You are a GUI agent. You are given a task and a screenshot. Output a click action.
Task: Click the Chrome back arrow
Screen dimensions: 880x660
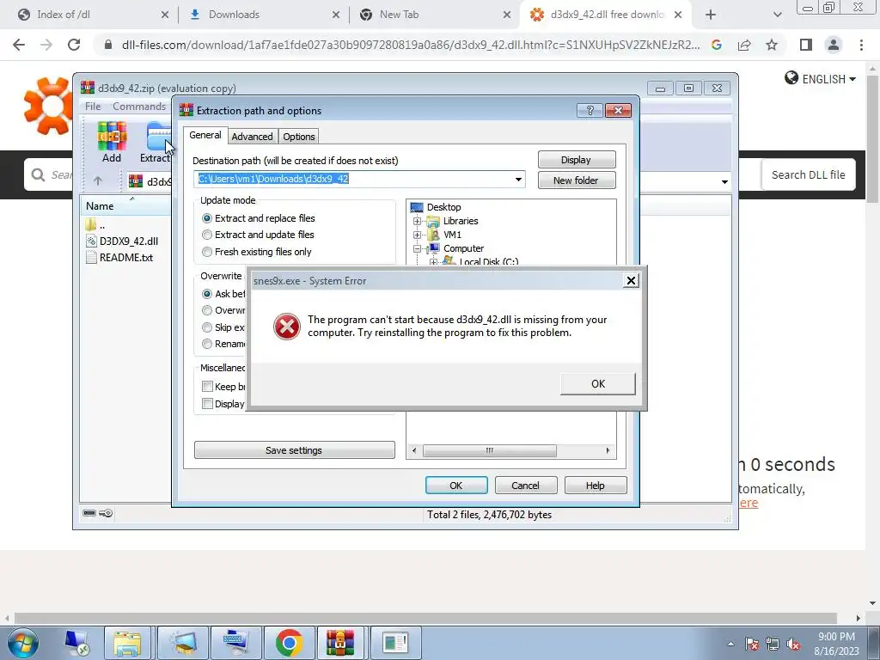click(x=19, y=45)
